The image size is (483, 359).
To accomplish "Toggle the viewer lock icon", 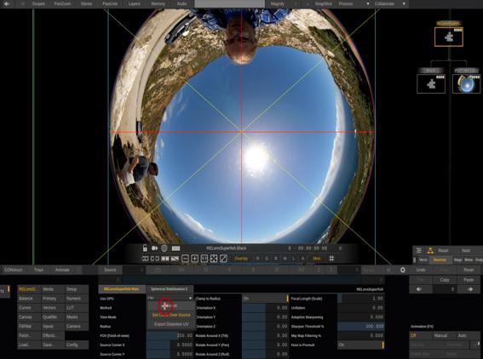I will pyautogui.click(x=145, y=248).
